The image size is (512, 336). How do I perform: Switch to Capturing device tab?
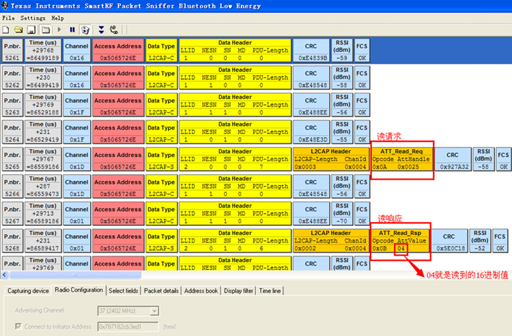coord(28,291)
